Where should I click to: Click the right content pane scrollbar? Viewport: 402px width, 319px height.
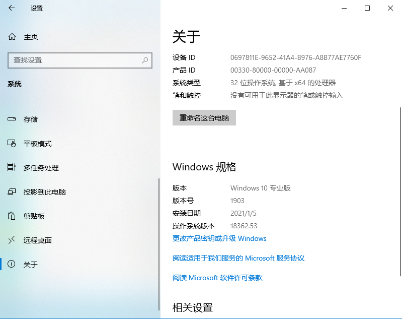coord(400,192)
